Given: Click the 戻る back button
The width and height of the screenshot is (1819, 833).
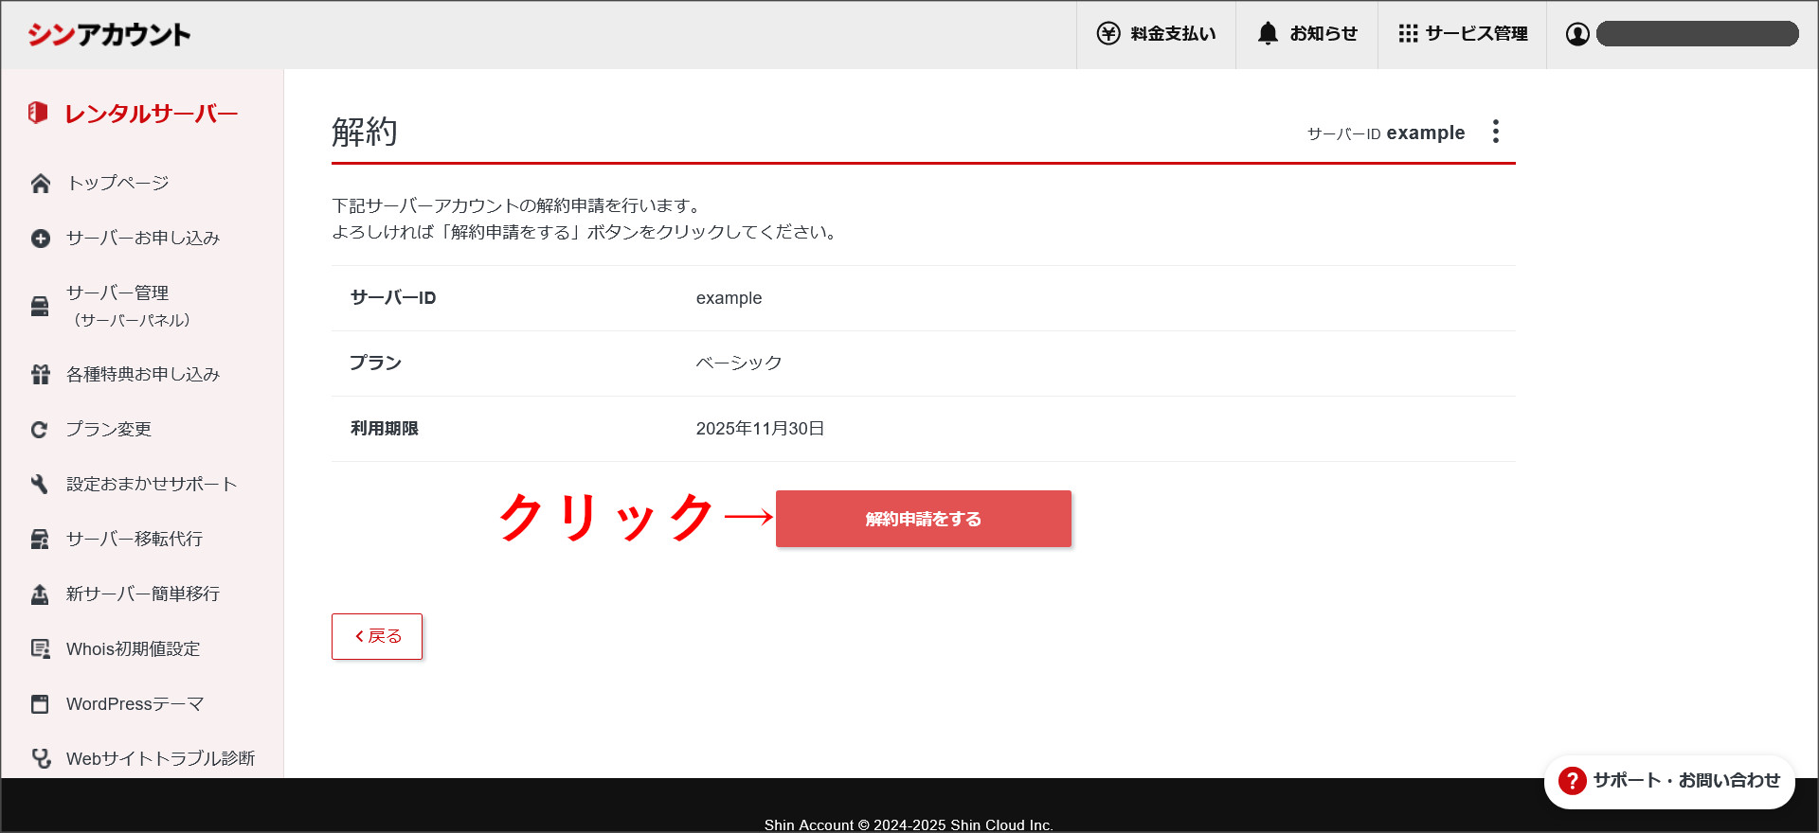Looking at the screenshot, I should pyautogui.click(x=377, y=636).
